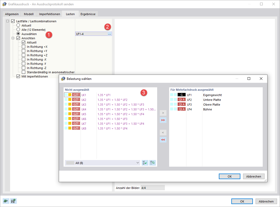280x207 pixels.
Task: Open the Ergebnisse tab
Action: coord(88,14)
